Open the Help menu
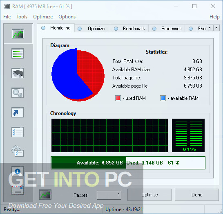This screenshot has height=214, width=223. pyautogui.click(x=214, y=17)
